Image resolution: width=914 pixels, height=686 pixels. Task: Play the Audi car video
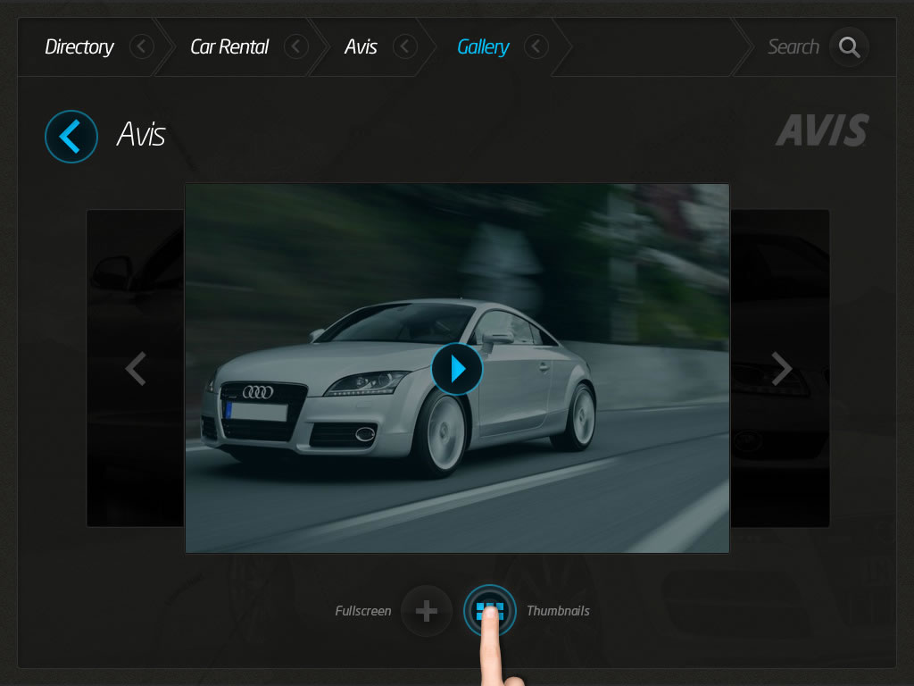point(457,369)
